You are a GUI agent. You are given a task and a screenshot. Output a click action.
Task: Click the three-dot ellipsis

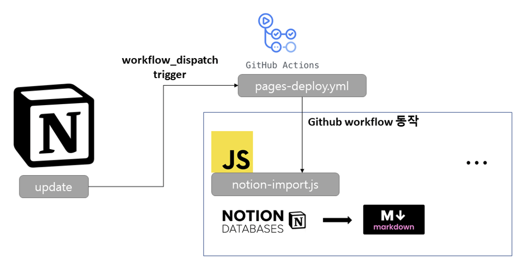coord(477,163)
